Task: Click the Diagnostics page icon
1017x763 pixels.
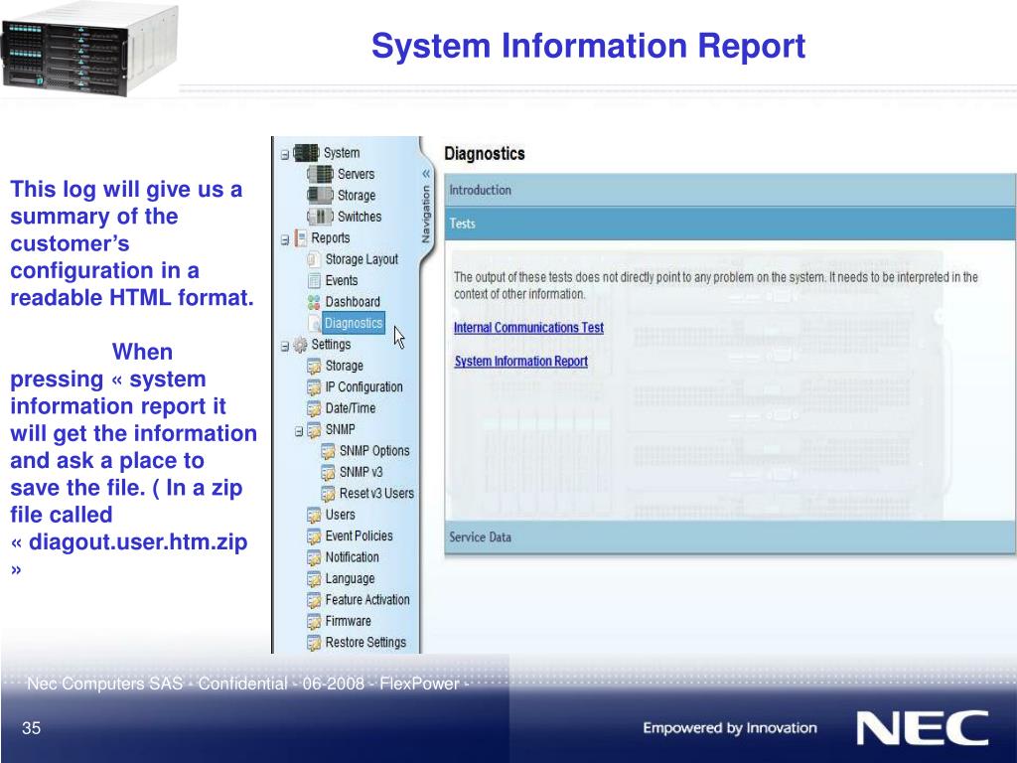Action: [314, 323]
